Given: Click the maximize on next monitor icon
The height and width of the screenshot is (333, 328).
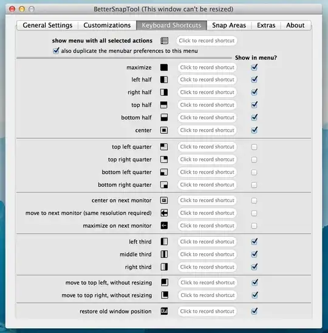Looking at the screenshot, I should coord(164,225).
